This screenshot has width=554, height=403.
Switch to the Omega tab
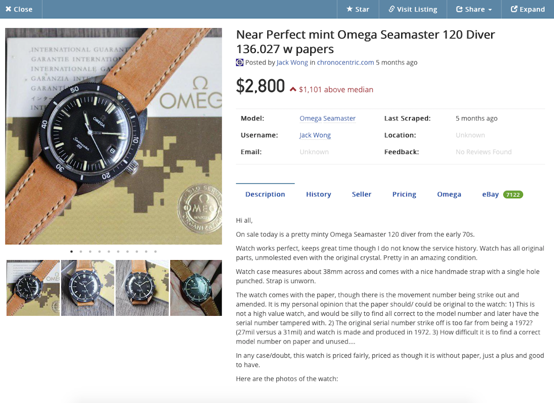pos(449,194)
